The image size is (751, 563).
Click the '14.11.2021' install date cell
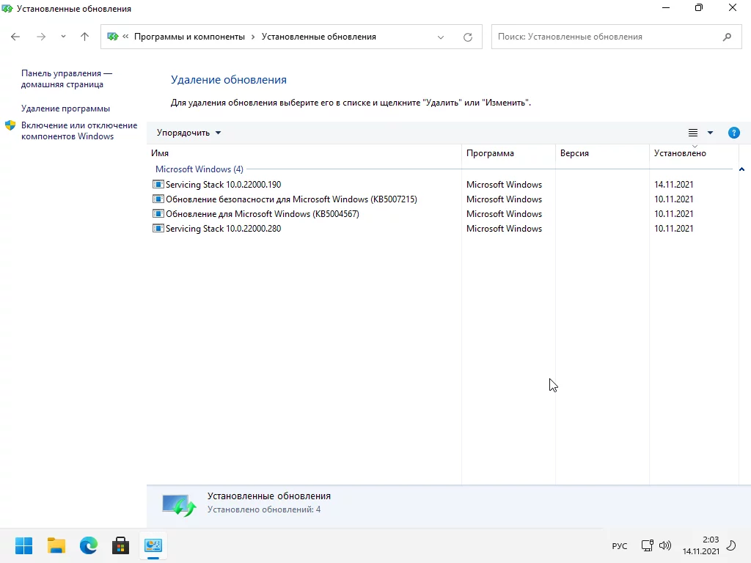(x=673, y=184)
